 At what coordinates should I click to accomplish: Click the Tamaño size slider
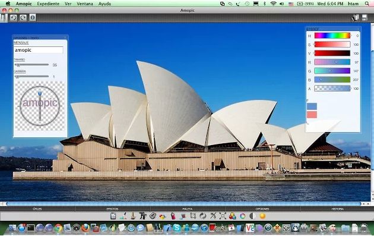(x=31, y=65)
